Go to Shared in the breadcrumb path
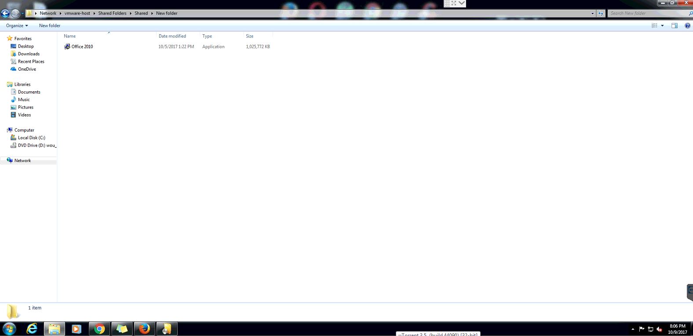693x336 pixels. tap(141, 13)
